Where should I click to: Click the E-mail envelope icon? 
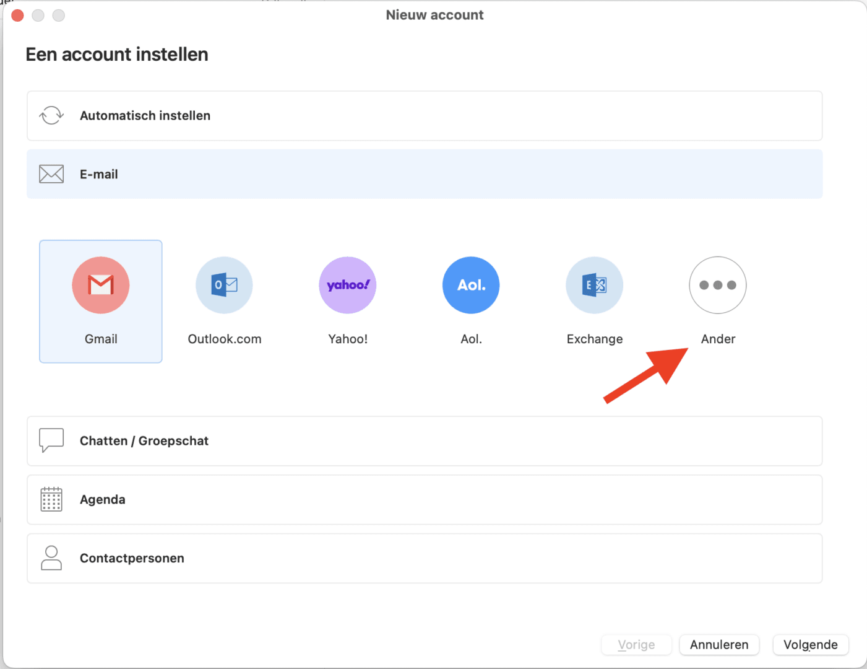coord(51,174)
